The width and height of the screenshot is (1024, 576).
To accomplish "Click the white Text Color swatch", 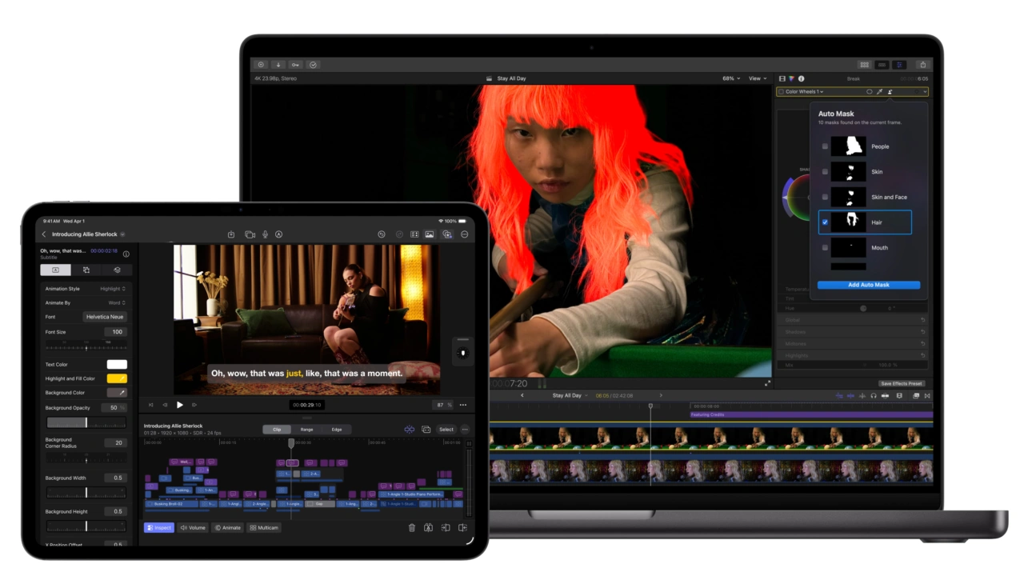I will pos(117,365).
